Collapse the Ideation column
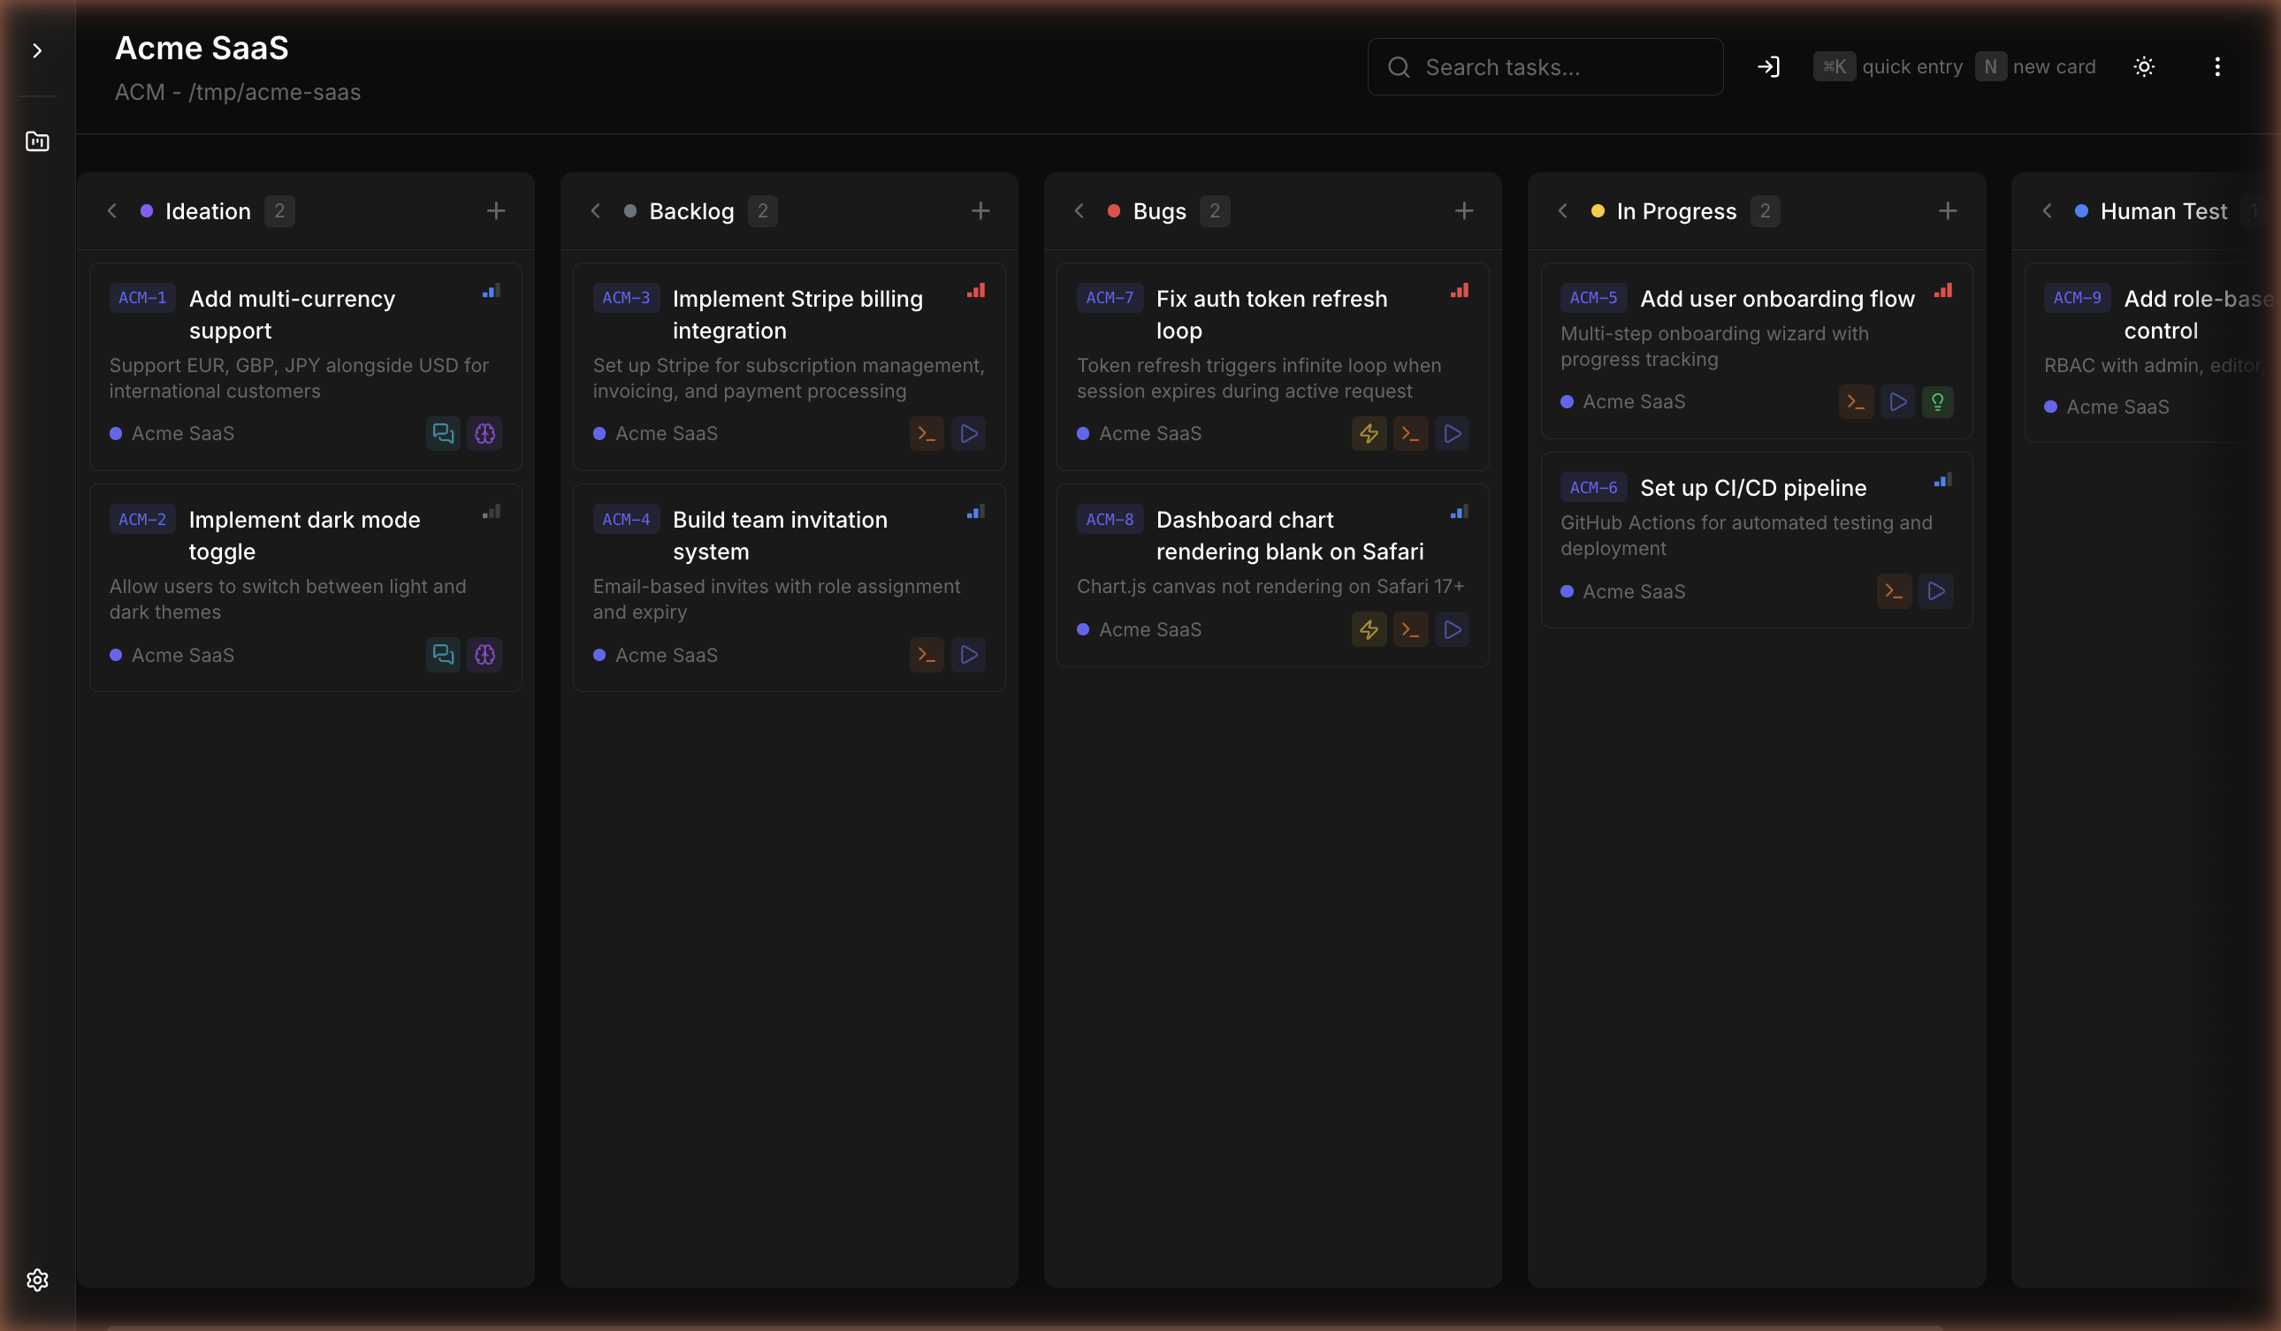2281x1331 pixels. [111, 211]
